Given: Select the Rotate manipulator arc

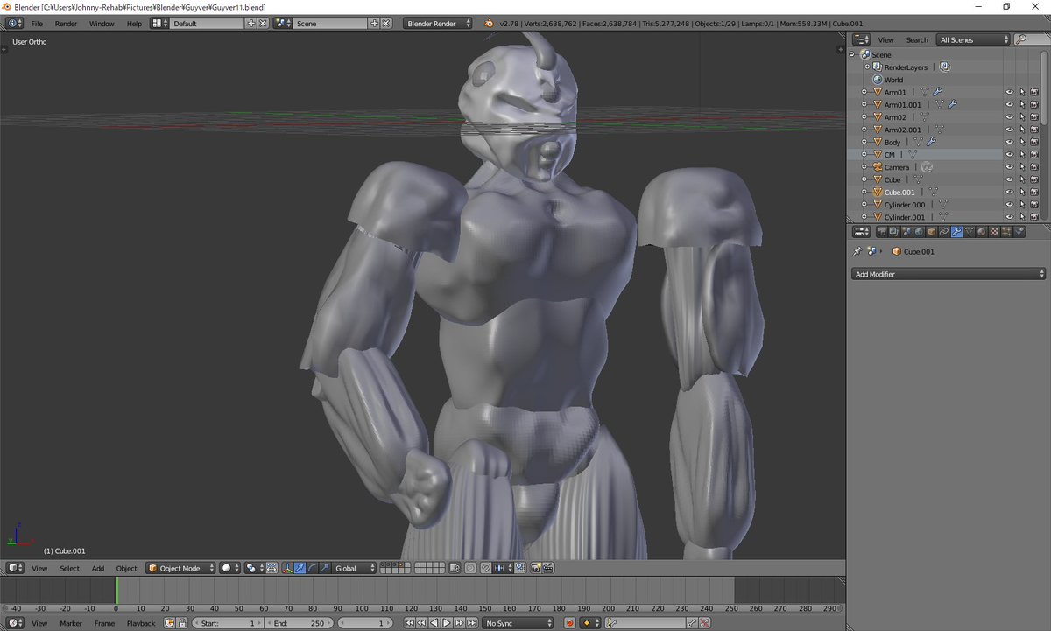Looking at the screenshot, I should pyautogui.click(x=313, y=568).
